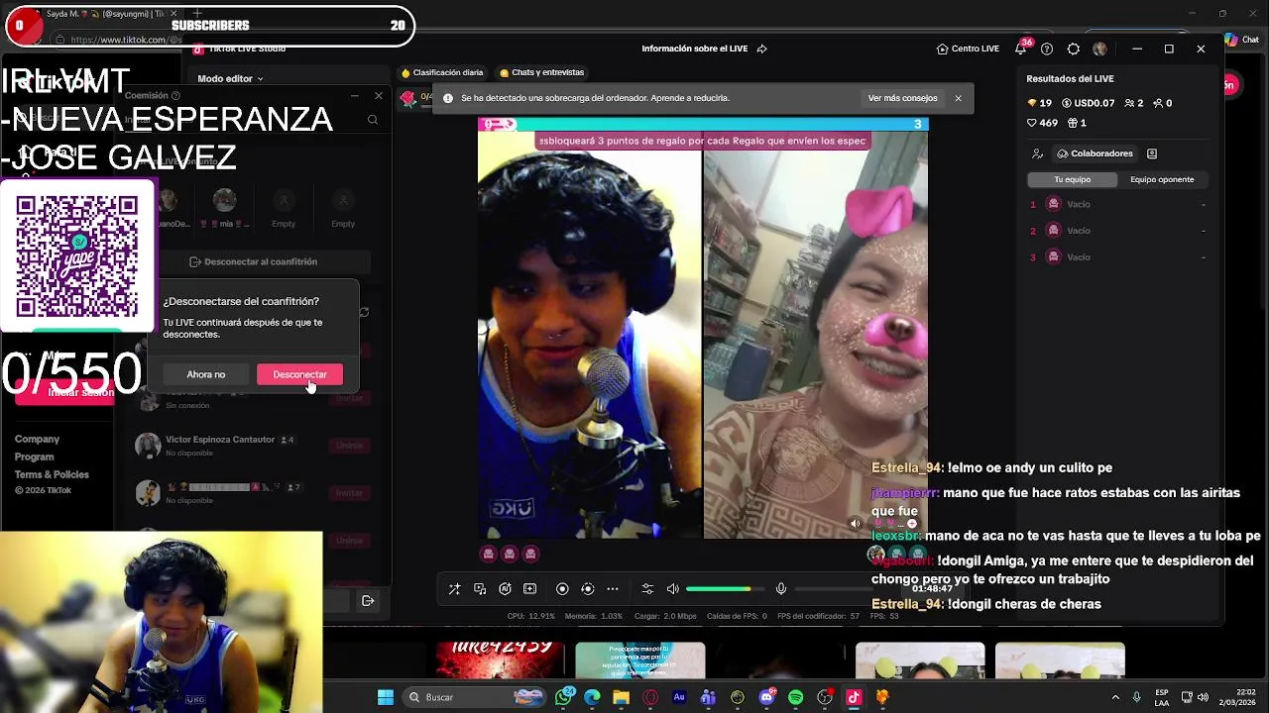Click the luke42439 red thumbnail
Screen dimensions: 1269x713
pos(502,662)
